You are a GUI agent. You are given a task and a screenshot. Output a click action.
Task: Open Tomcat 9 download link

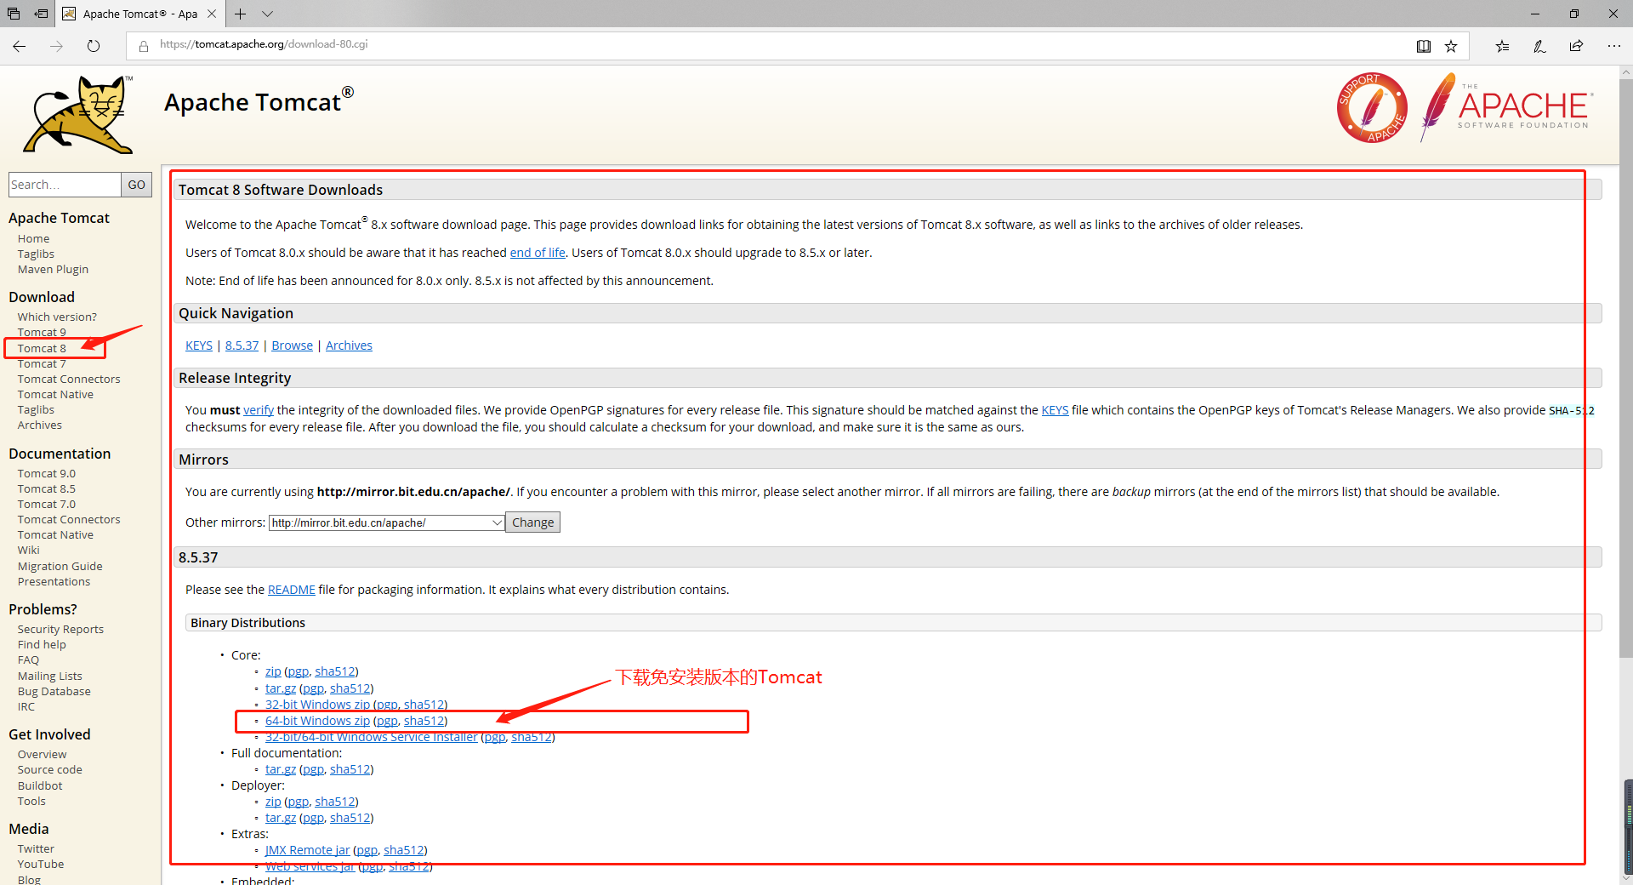[42, 333]
